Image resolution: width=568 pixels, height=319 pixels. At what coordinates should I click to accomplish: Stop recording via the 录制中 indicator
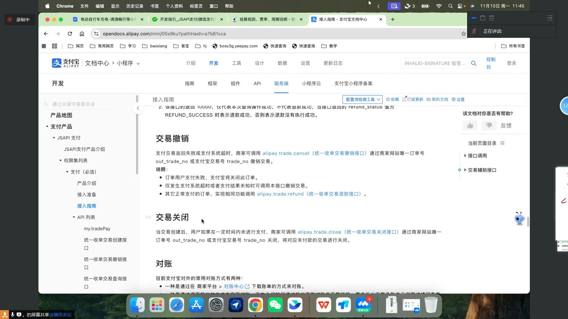point(20,19)
